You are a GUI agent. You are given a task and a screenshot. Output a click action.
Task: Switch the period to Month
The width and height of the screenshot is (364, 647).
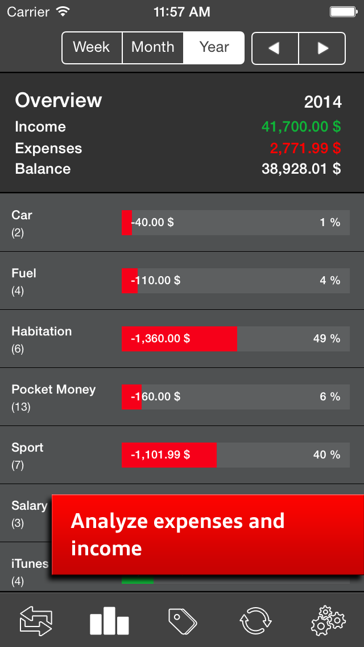pyautogui.click(x=153, y=48)
